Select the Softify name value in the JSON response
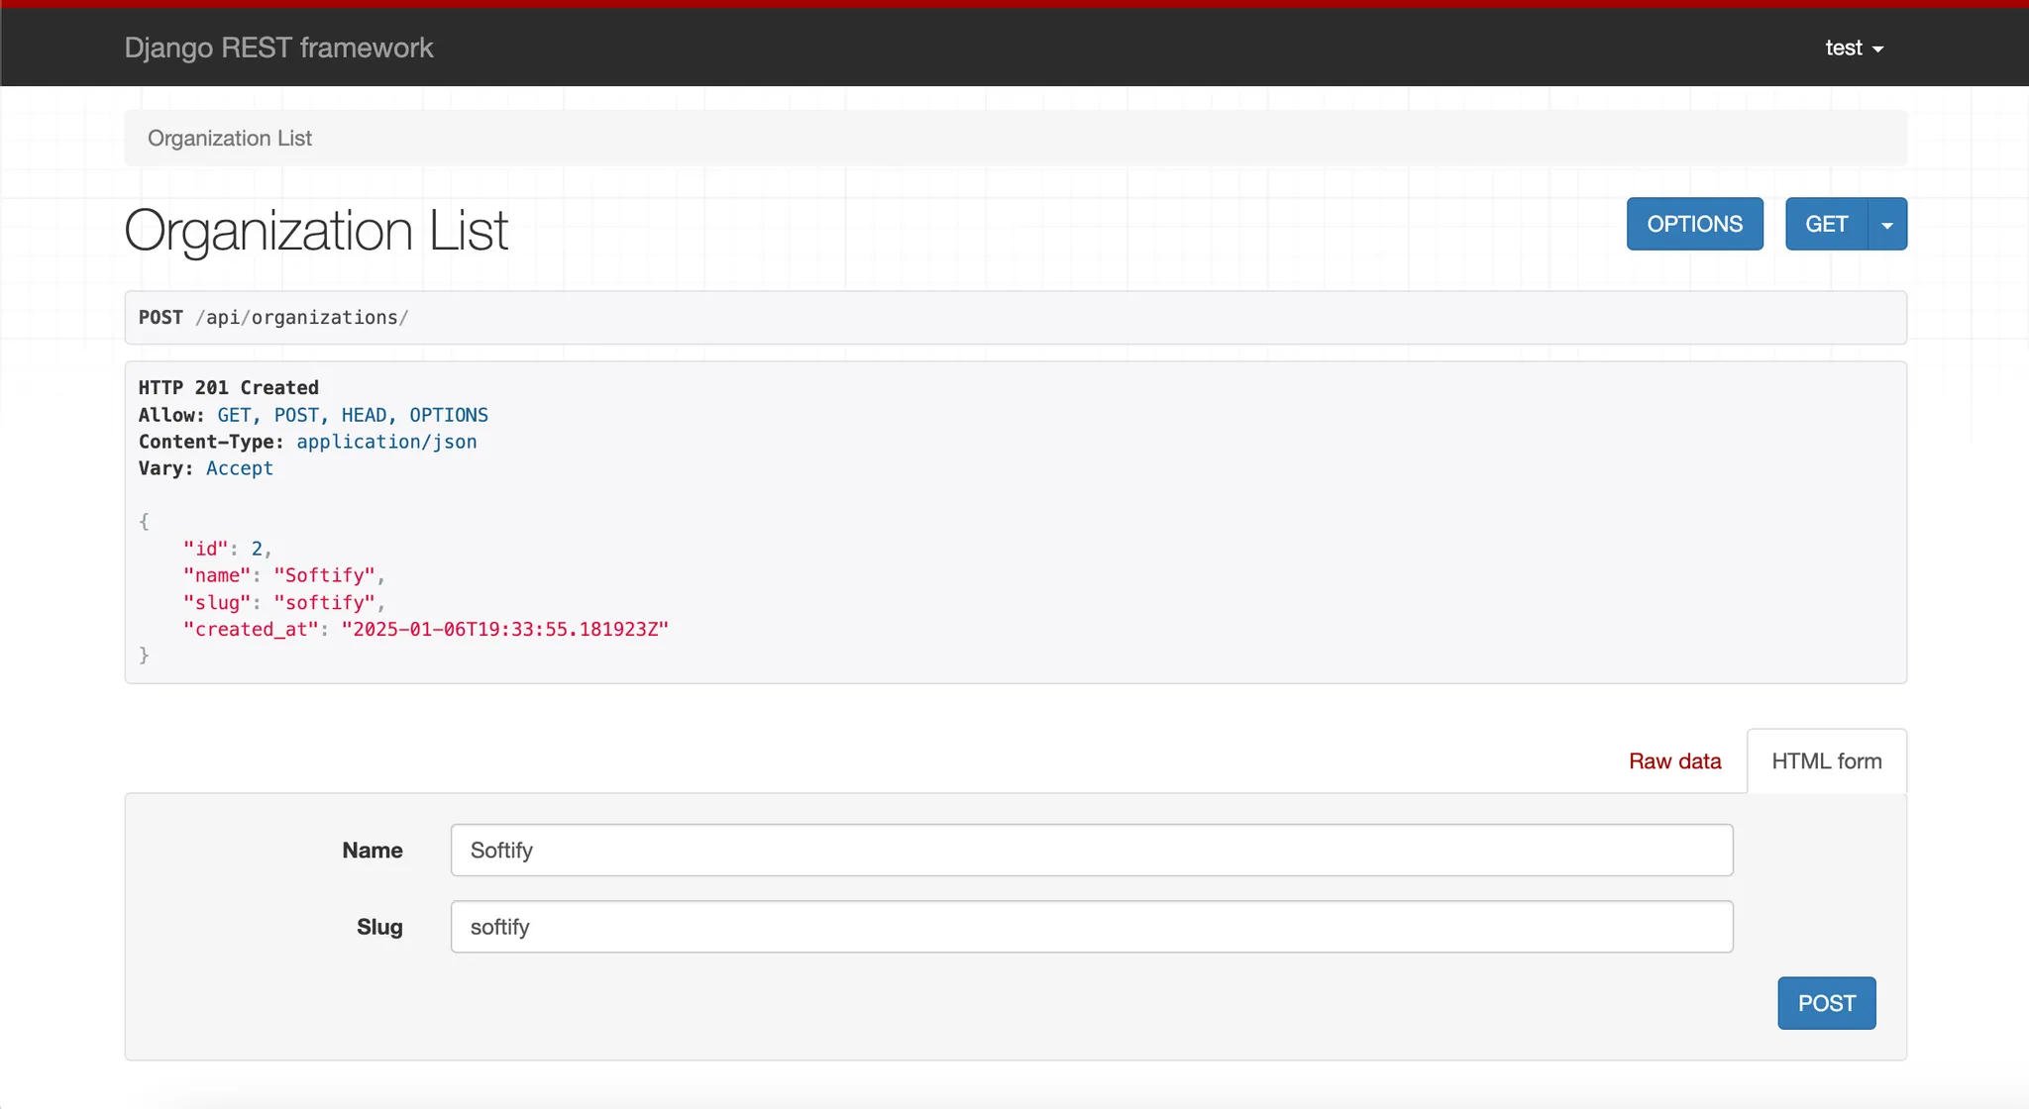 [327, 574]
